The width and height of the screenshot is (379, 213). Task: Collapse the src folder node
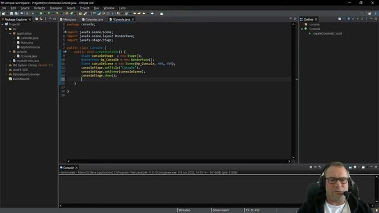(7, 29)
